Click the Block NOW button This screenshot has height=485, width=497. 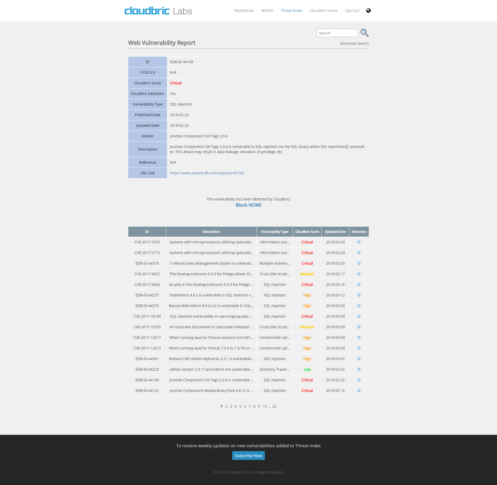(248, 206)
